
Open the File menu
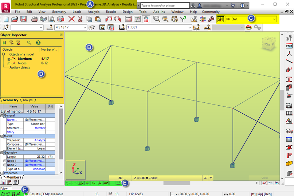tap(17, 12)
